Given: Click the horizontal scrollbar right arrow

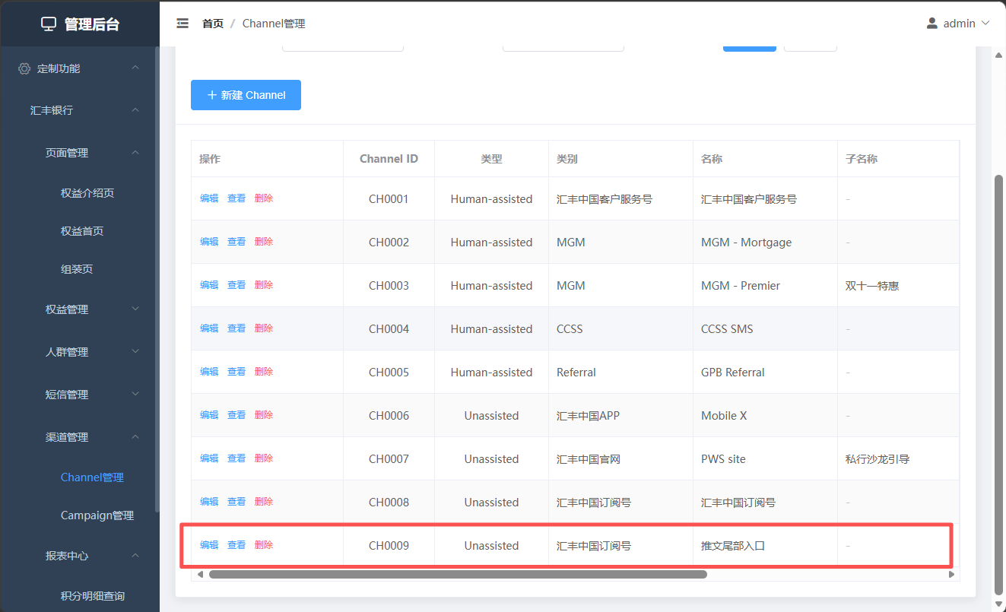Looking at the screenshot, I should tap(951, 575).
